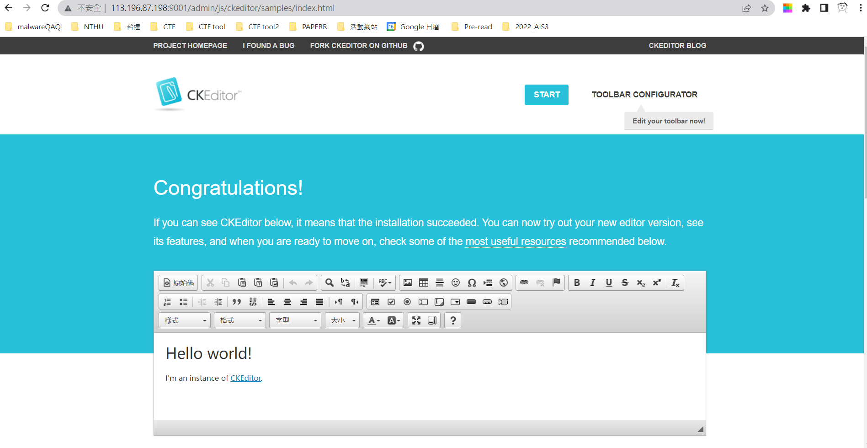Open the spell check ABC dropdown
This screenshot has height=448, width=867.
(385, 283)
